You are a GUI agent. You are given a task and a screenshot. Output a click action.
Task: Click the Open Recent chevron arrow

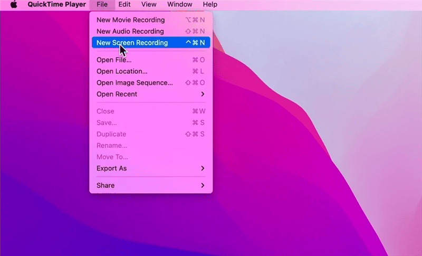point(203,94)
